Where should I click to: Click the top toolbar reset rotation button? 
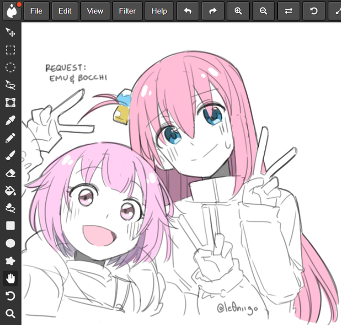pyautogui.click(x=314, y=11)
